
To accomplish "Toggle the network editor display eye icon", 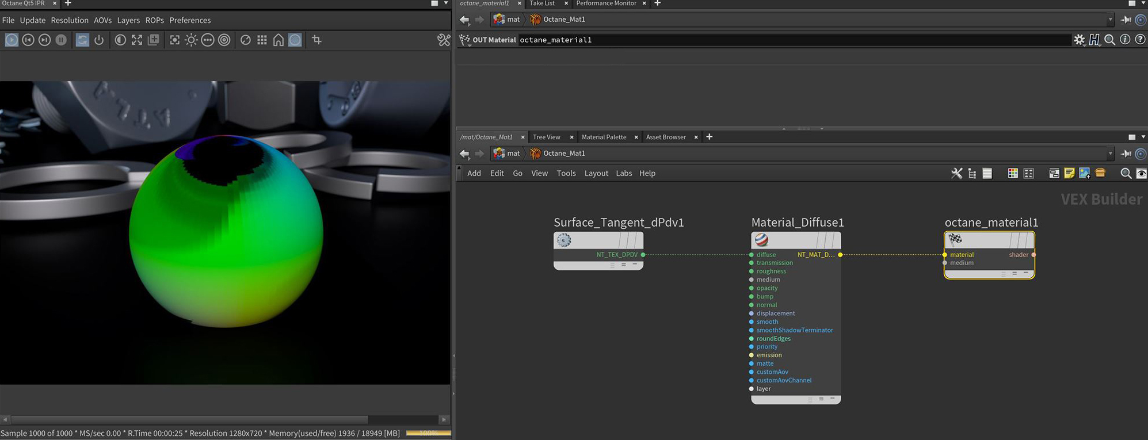I will [x=1141, y=173].
